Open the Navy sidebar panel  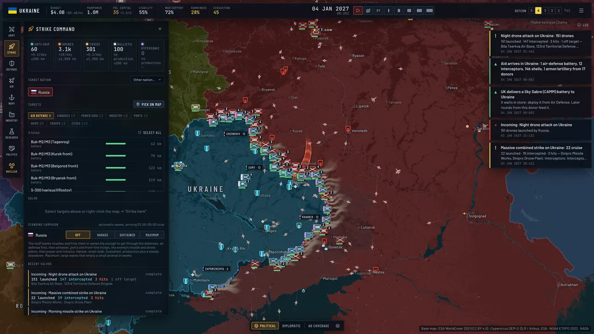coord(12,100)
